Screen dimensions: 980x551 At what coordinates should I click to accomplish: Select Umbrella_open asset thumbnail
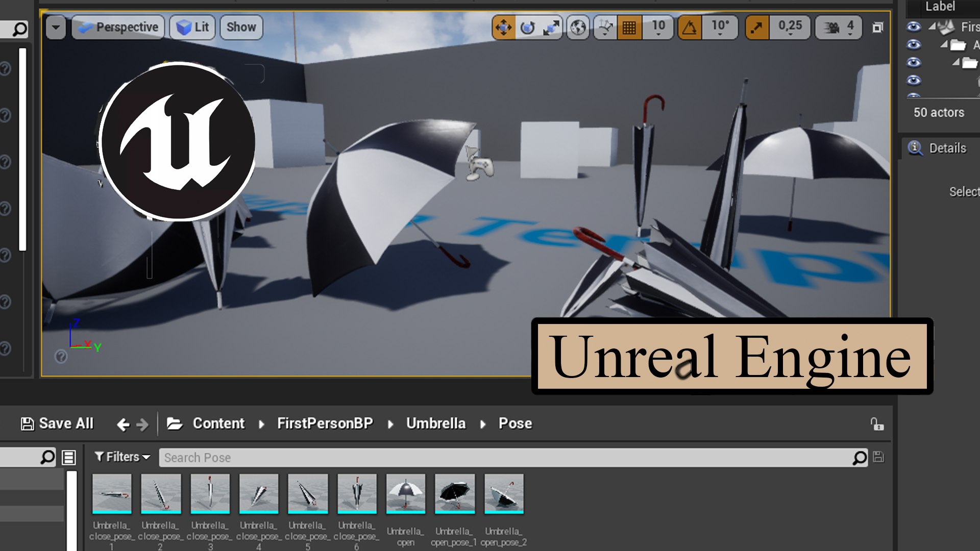click(406, 493)
